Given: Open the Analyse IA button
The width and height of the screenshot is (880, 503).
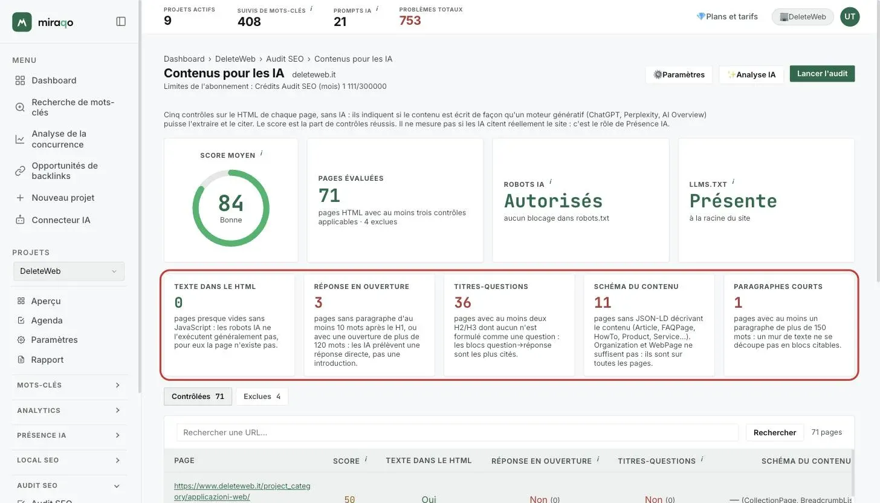Looking at the screenshot, I should click(751, 75).
